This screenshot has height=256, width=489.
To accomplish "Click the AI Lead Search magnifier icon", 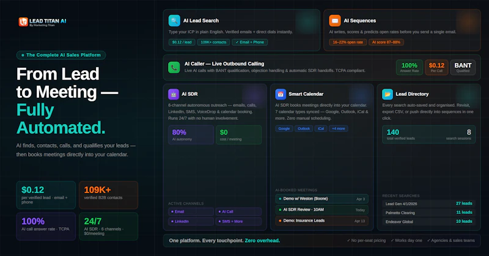I will [x=174, y=21].
